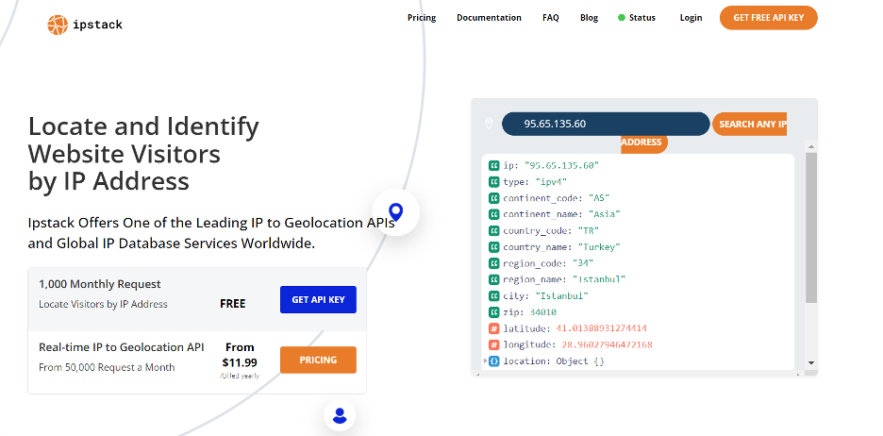The height and width of the screenshot is (436, 883).
Task: Click the IP address input field
Action: 606,124
